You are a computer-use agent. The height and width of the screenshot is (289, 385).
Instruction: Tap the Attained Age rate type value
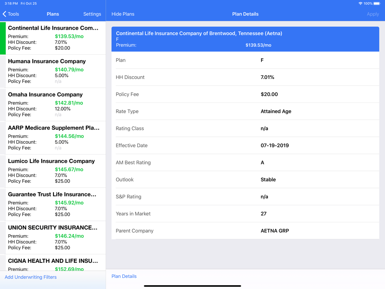coord(276,111)
